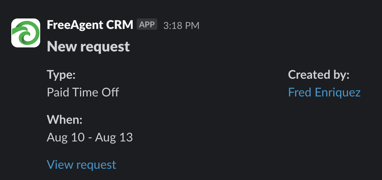This screenshot has width=382, height=180.
Task: Click the Paid Time Off value
Action: 83,92
